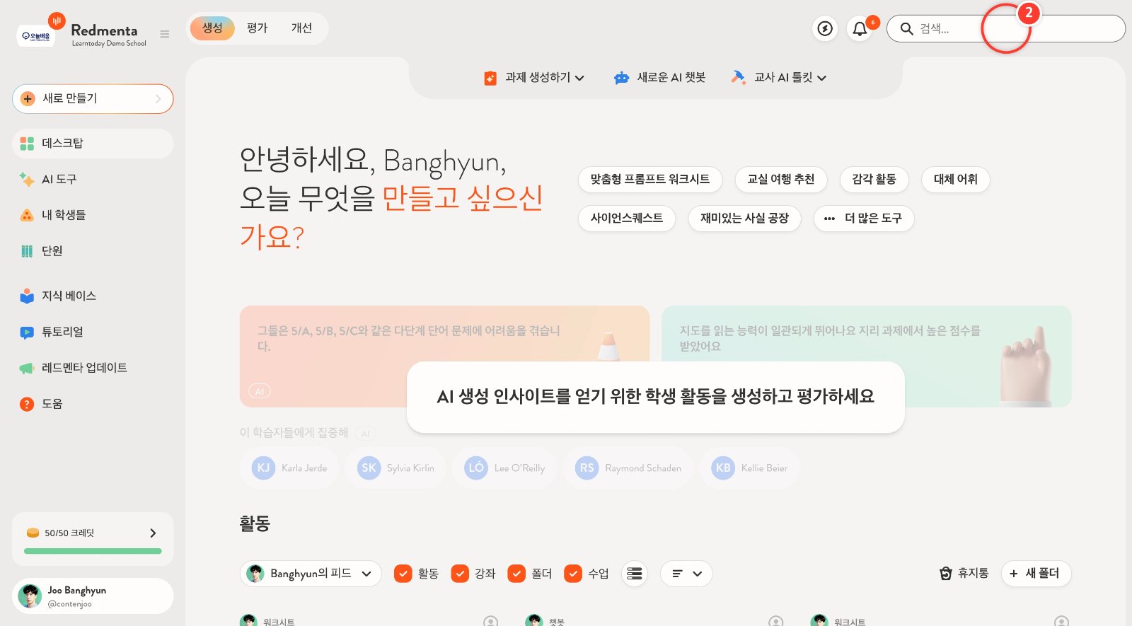Collapse sidebar with the hamburger menu icon

[165, 34]
